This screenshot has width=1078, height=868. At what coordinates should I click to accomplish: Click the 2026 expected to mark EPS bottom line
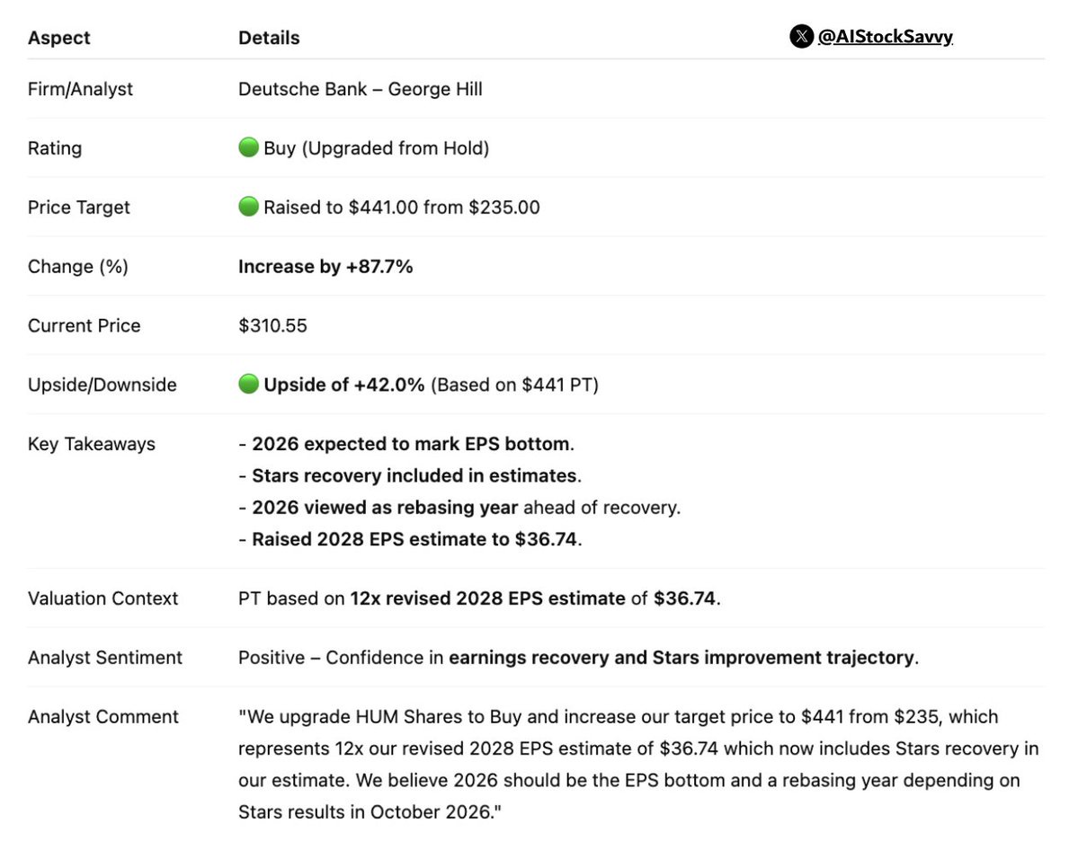pyautogui.click(x=406, y=444)
